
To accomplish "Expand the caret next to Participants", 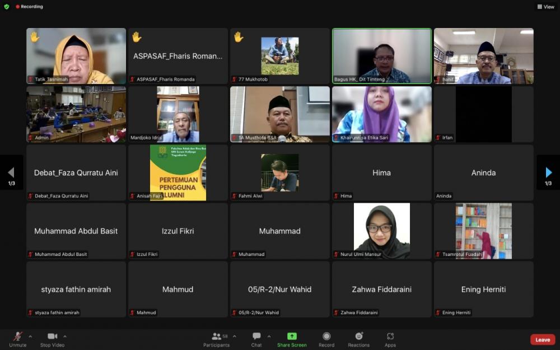I will click(x=234, y=337).
